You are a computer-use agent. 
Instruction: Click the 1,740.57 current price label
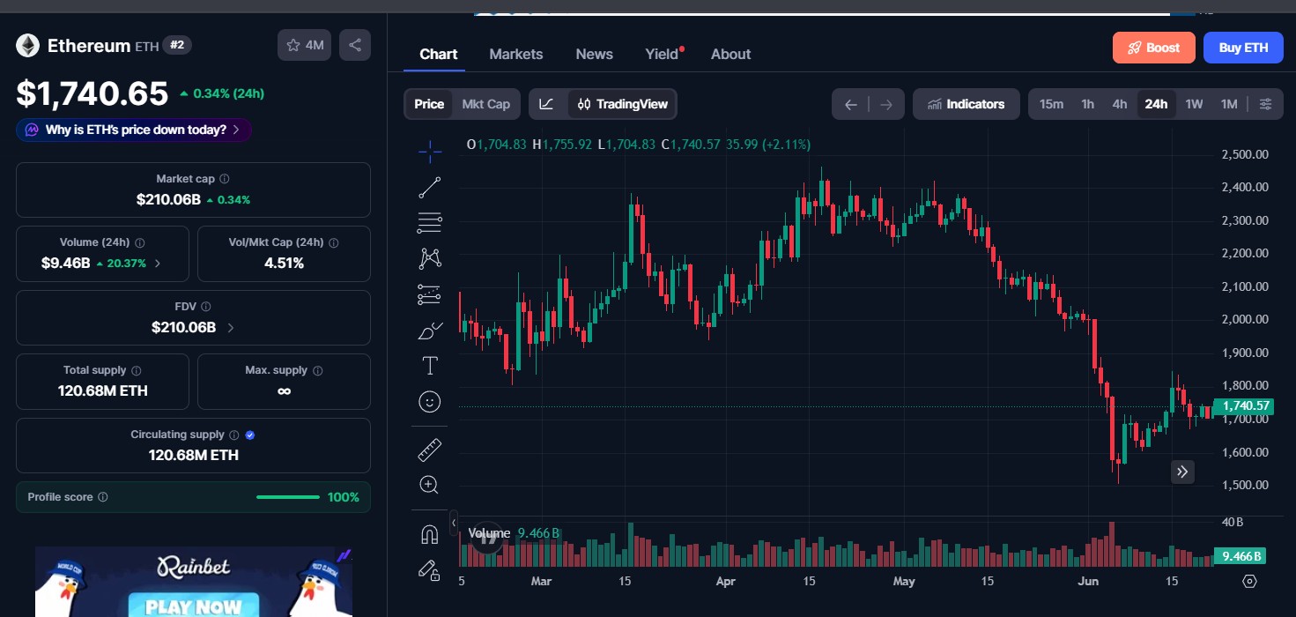pyautogui.click(x=1245, y=406)
